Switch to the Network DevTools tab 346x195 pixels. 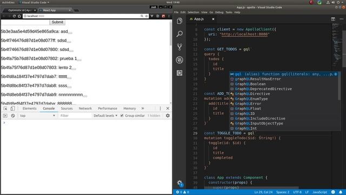(x=85, y=108)
